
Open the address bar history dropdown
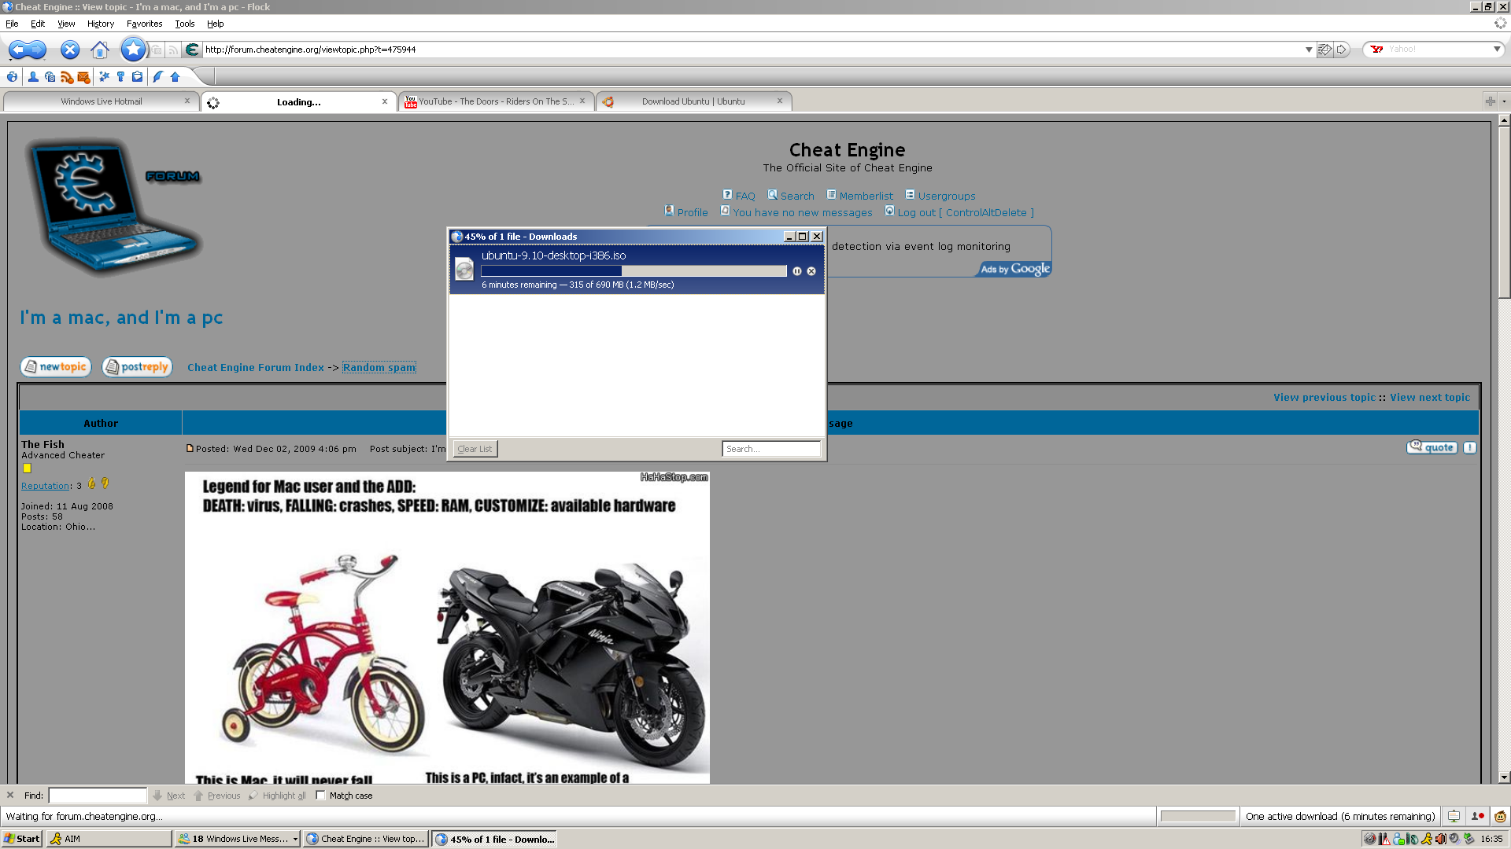[1309, 50]
